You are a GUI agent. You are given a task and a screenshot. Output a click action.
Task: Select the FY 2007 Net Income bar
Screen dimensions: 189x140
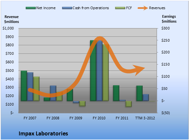24,86
